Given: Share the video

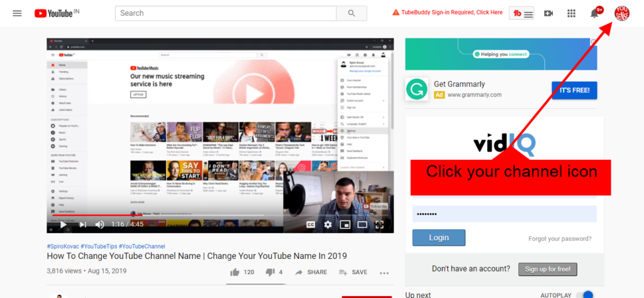Looking at the screenshot, I should click(311, 272).
